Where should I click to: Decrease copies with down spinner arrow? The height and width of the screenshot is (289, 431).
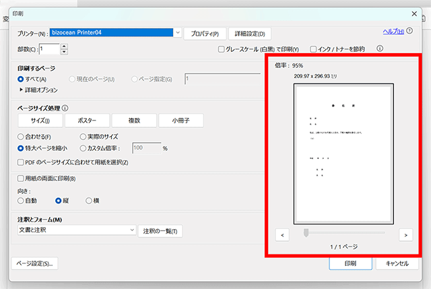64,52
